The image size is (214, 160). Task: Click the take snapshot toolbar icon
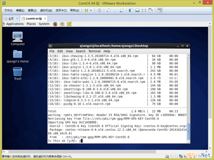tap(109, 10)
